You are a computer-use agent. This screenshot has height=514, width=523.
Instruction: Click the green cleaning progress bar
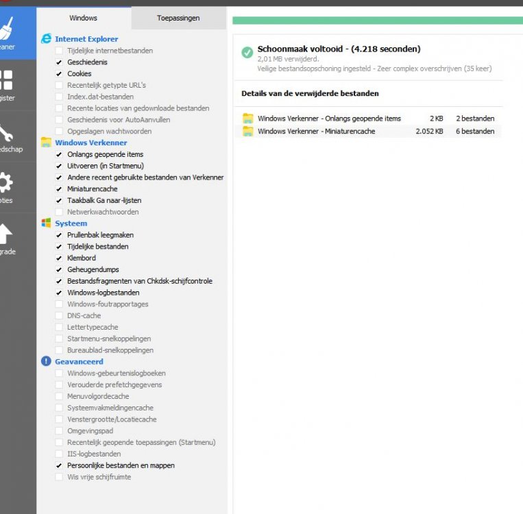[378, 21]
